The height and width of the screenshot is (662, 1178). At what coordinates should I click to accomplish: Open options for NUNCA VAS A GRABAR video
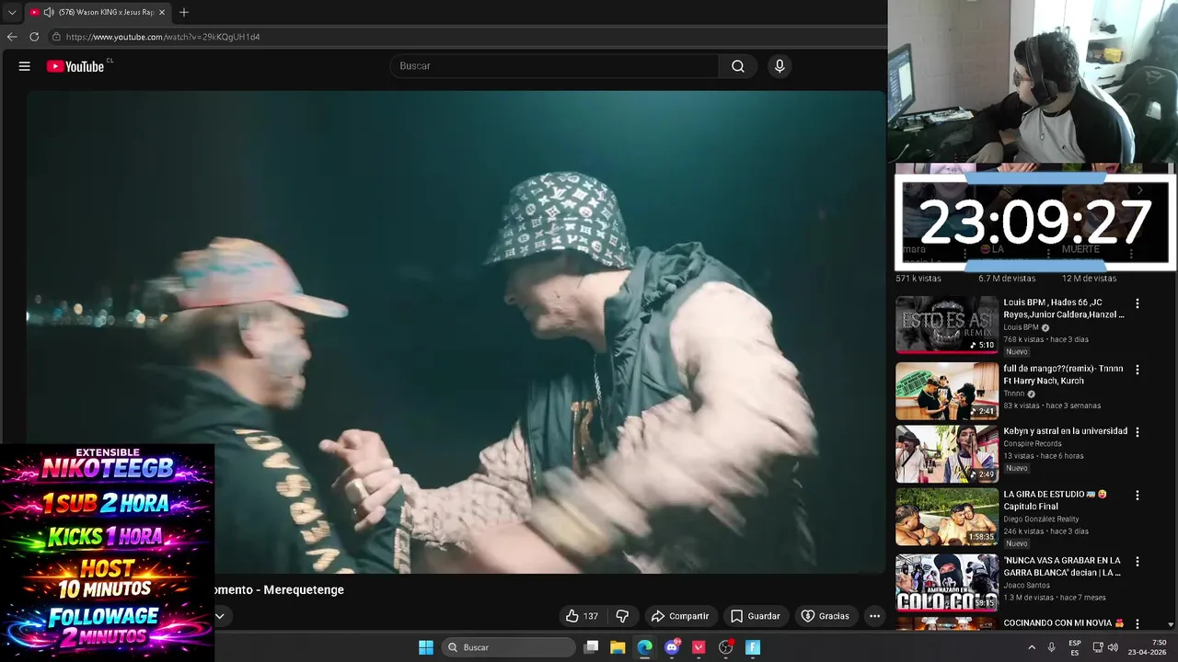click(1137, 561)
